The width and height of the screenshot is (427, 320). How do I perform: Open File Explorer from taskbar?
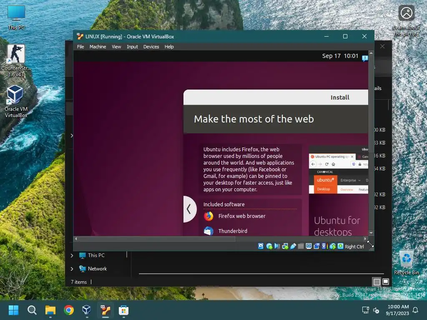pyautogui.click(x=50, y=310)
